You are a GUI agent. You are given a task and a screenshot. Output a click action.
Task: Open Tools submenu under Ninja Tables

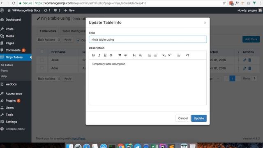tap(4, 71)
